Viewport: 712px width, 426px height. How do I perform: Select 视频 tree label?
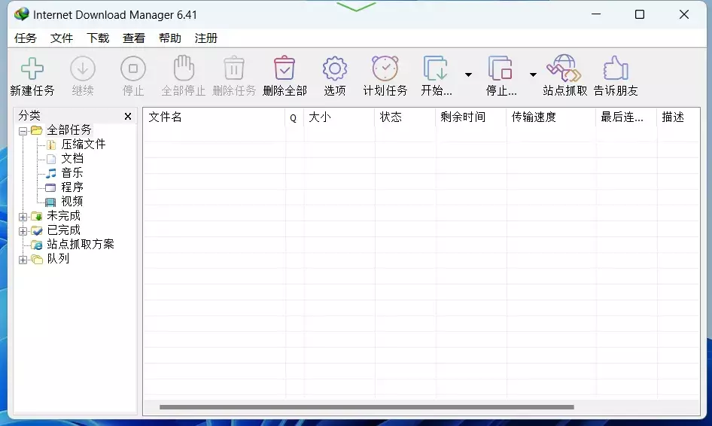click(72, 201)
